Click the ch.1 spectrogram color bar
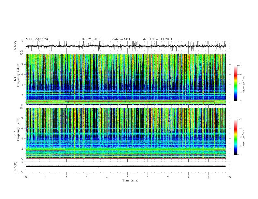The width and height of the screenshot is (258, 199). 236,83
